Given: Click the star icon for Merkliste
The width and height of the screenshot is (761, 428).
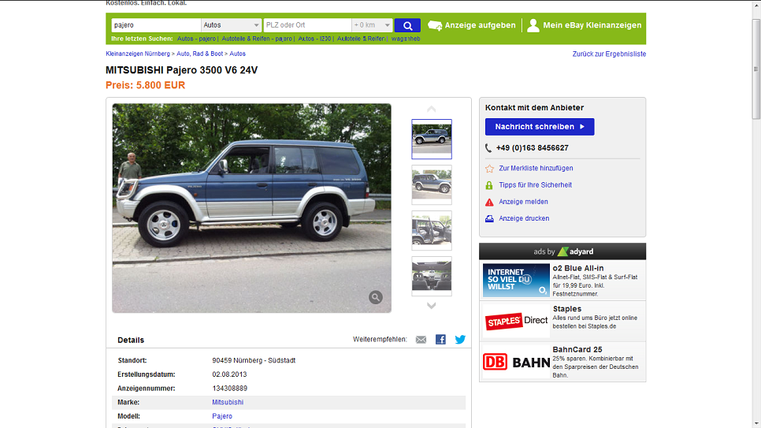Looking at the screenshot, I should (x=489, y=169).
